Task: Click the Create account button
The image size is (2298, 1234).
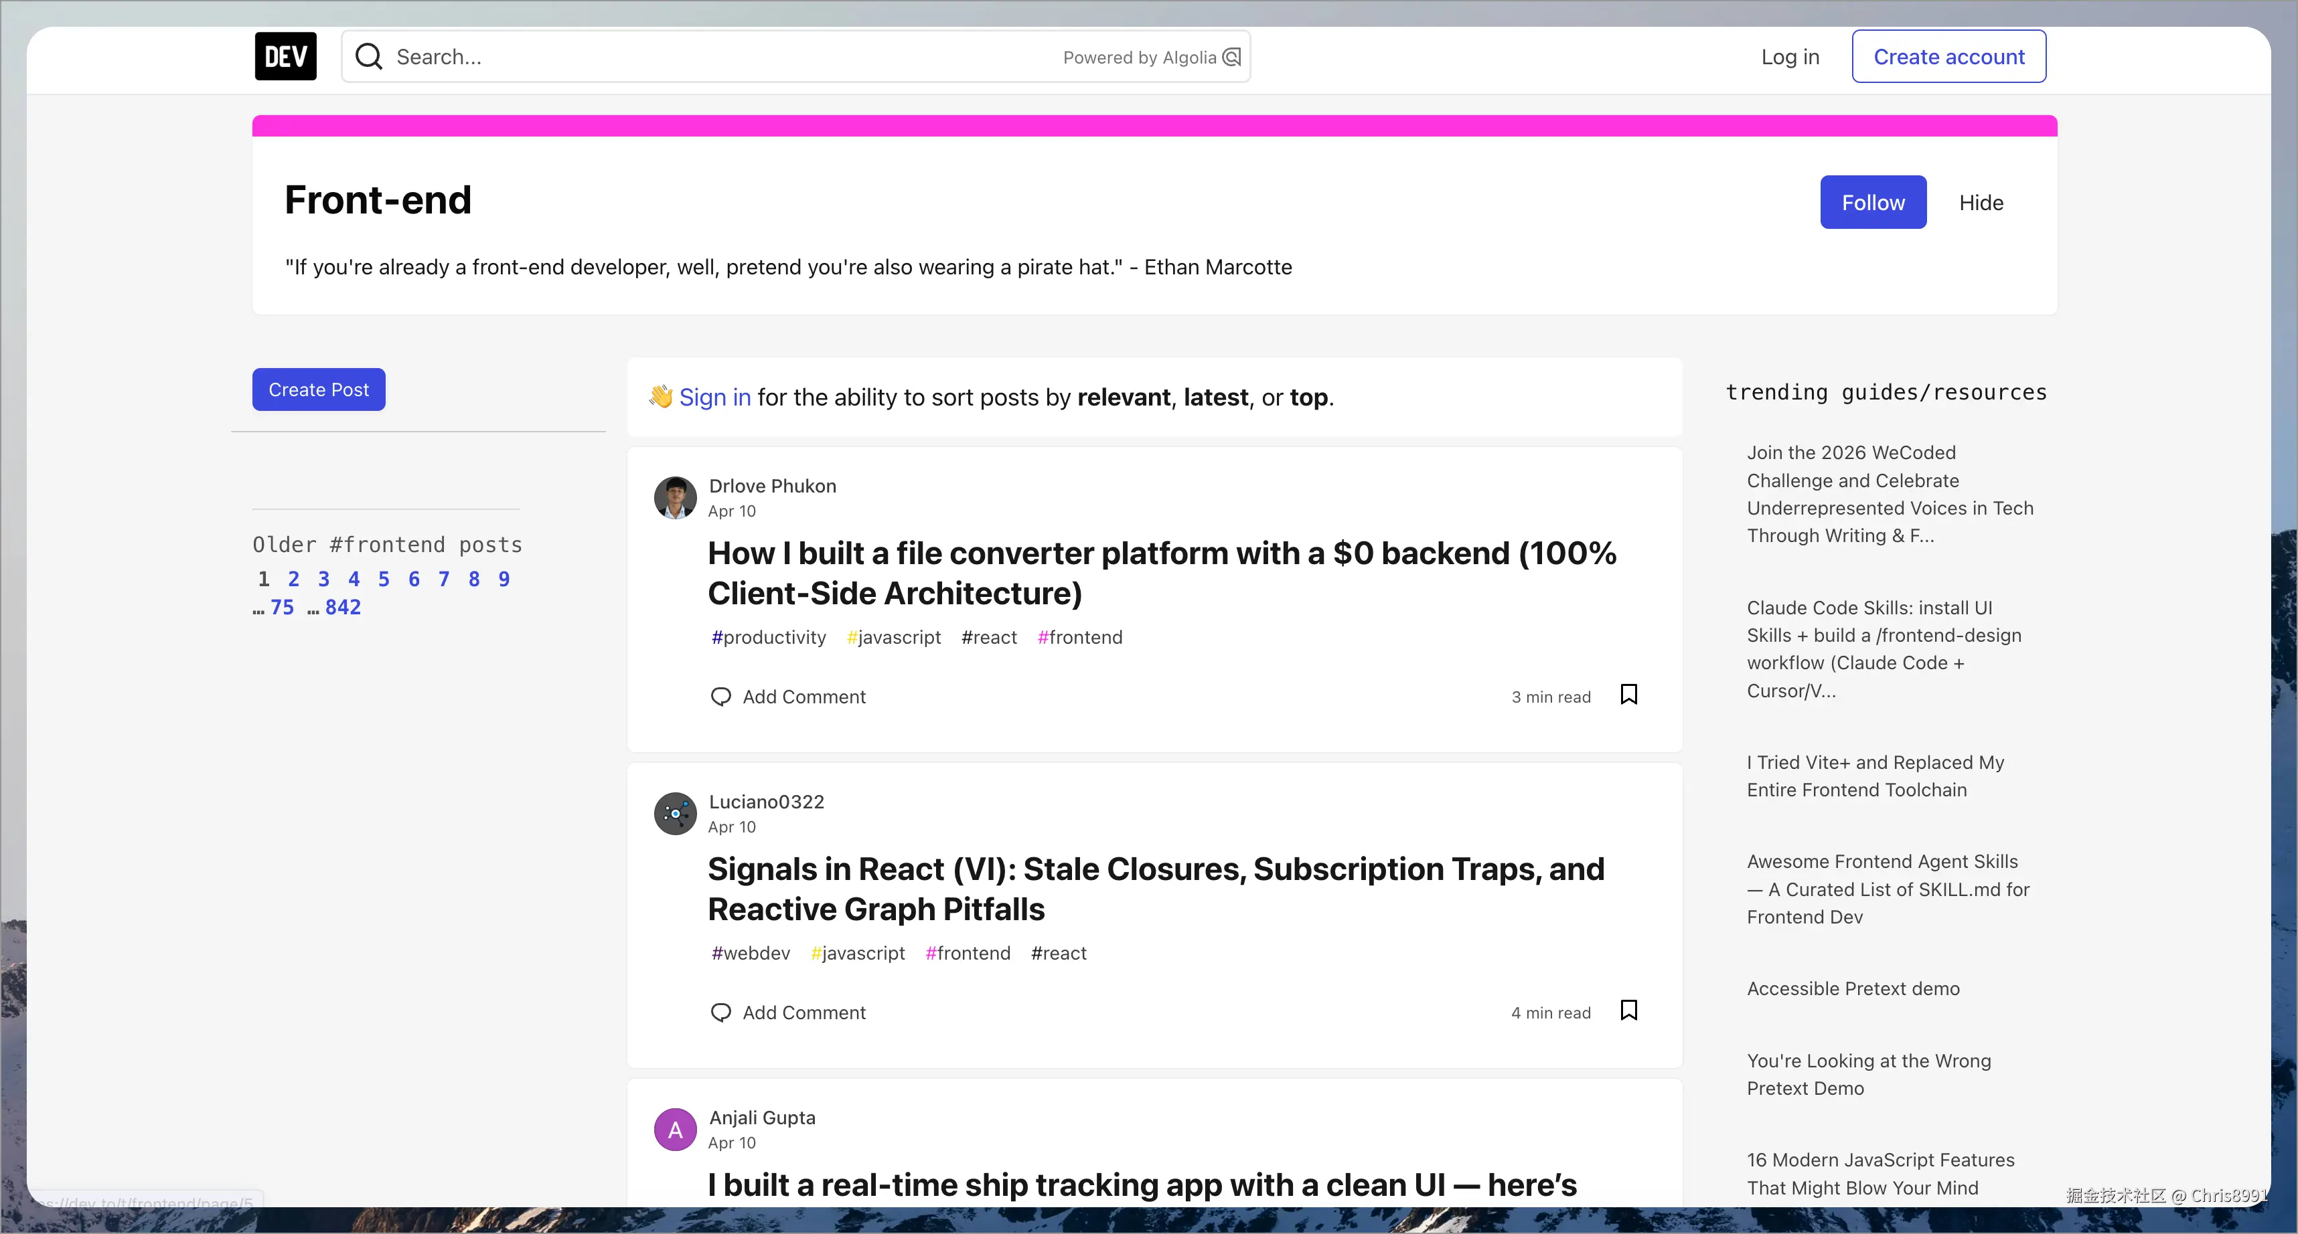Action: 1948,56
